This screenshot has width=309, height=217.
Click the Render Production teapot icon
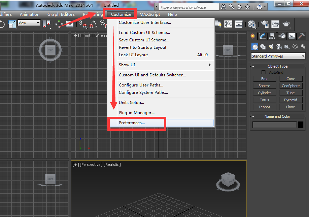(286, 24)
